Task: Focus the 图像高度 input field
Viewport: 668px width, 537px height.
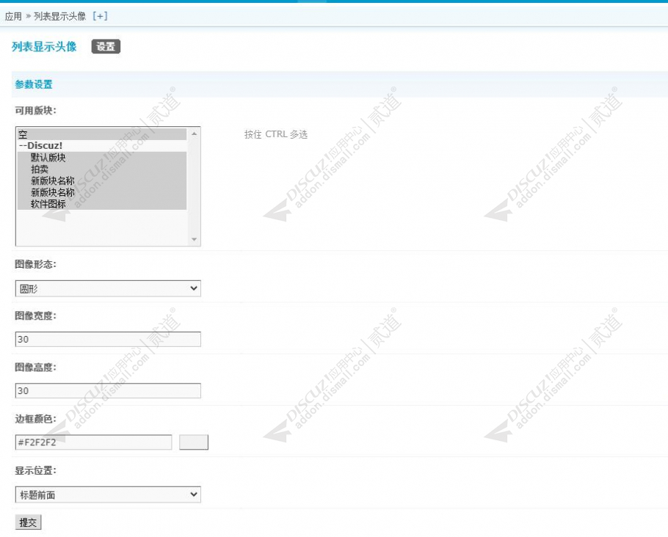Action: coord(108,390)
